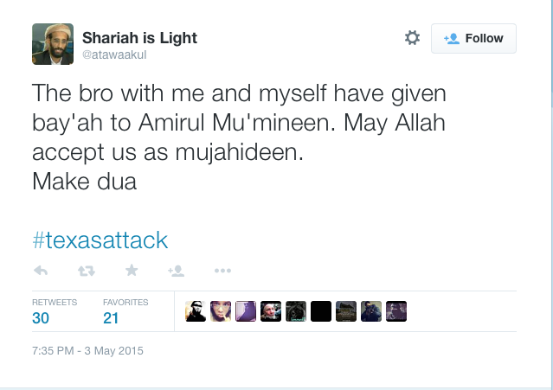Click the second avatar in the retweeters row
This screenshot has width=553, height=390.
point(221,311)
